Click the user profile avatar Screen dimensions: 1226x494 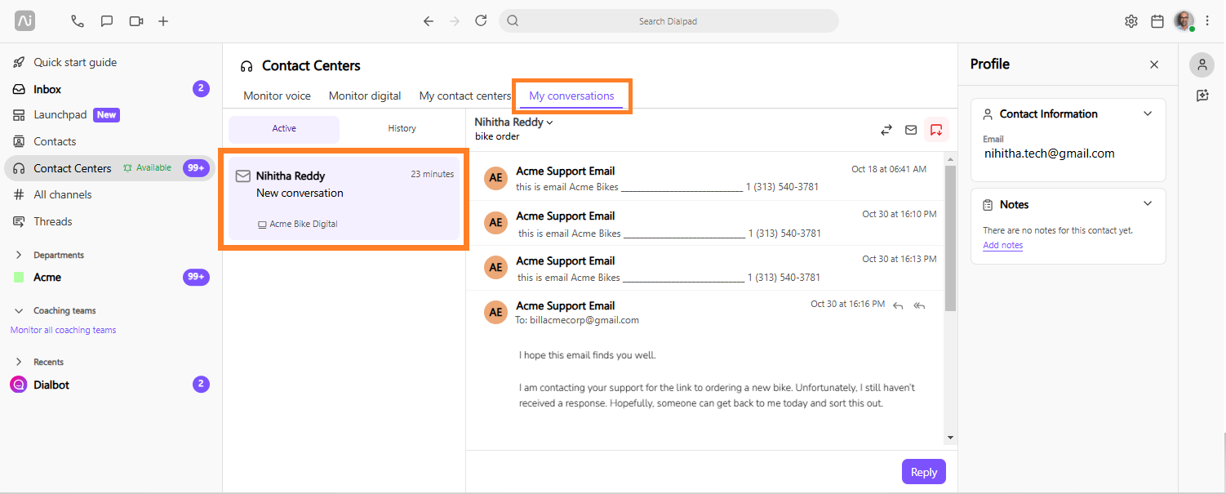pyautogui.click(x=1184, y=21)
